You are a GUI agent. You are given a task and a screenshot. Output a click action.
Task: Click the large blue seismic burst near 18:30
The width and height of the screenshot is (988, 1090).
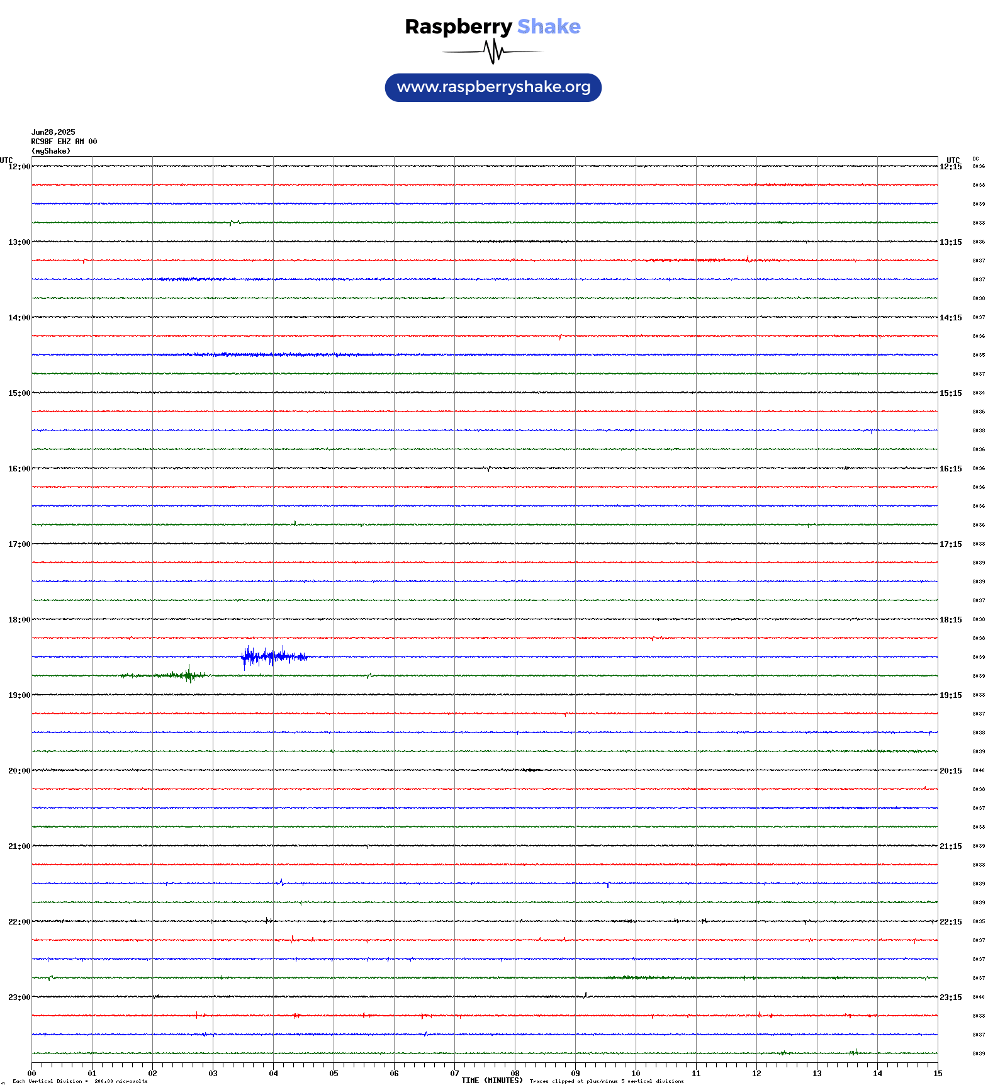click(274, 657)
